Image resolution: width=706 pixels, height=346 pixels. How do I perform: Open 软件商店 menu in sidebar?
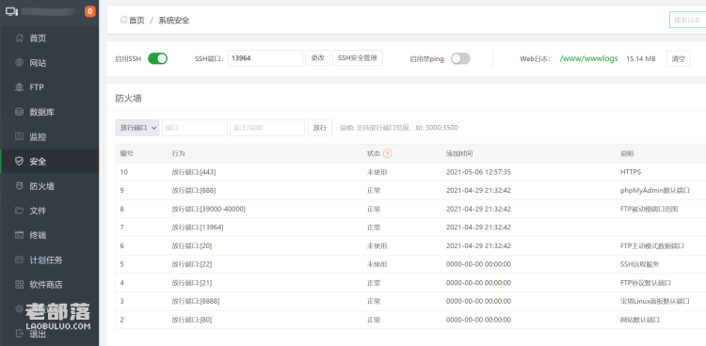[x=46, y=284]
